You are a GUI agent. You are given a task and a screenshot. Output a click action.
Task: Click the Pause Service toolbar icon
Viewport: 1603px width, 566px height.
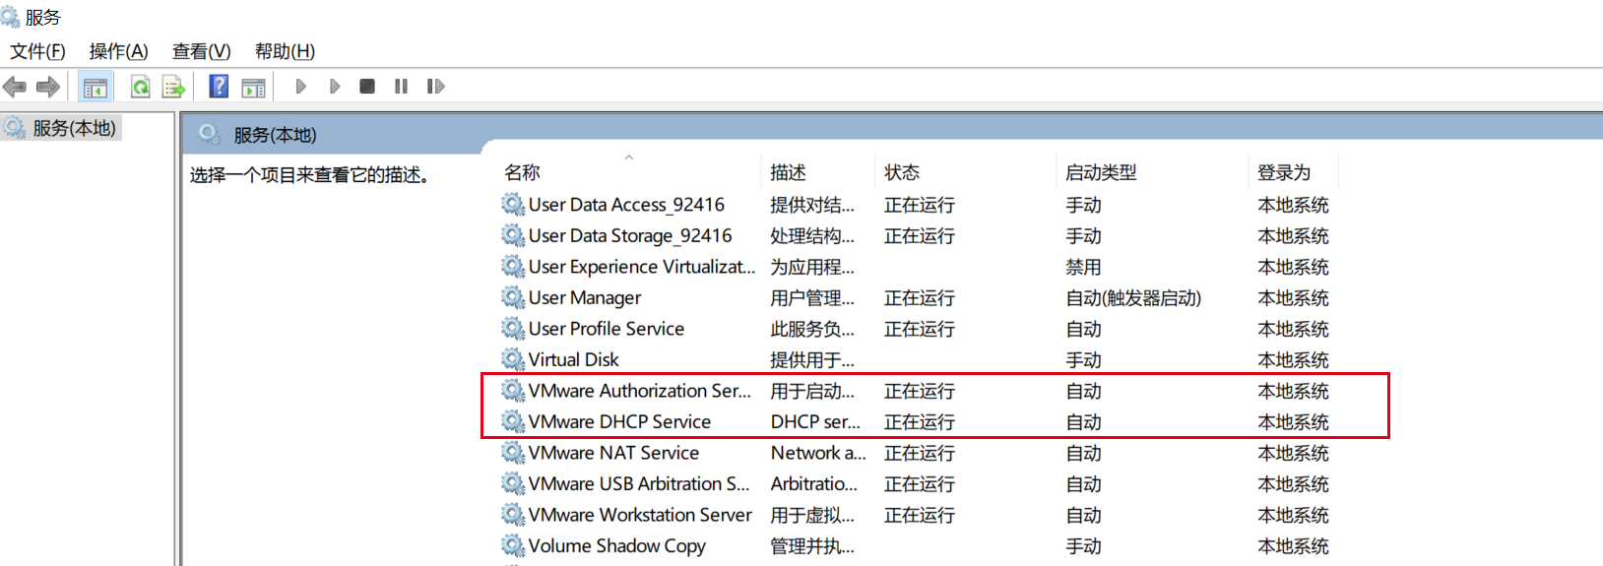point(401,87)
